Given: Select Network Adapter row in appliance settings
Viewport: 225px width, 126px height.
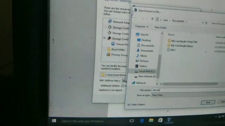Looking at the screenshot, I should coord(118,22).
